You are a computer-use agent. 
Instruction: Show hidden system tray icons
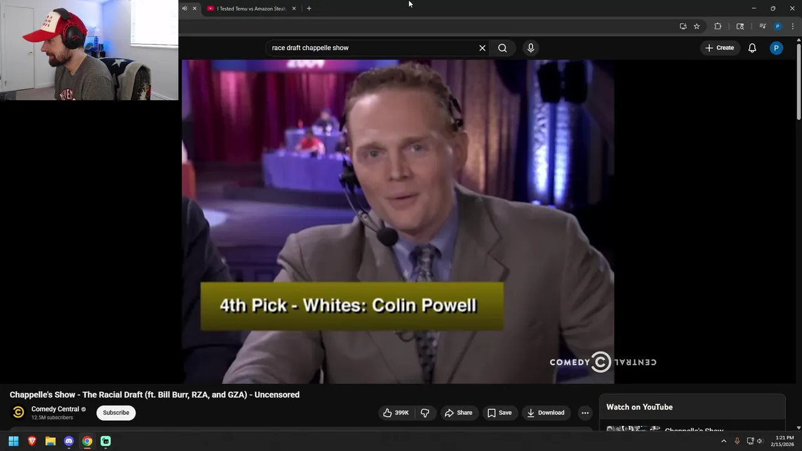pyautogui.click(x=724, y=441)
